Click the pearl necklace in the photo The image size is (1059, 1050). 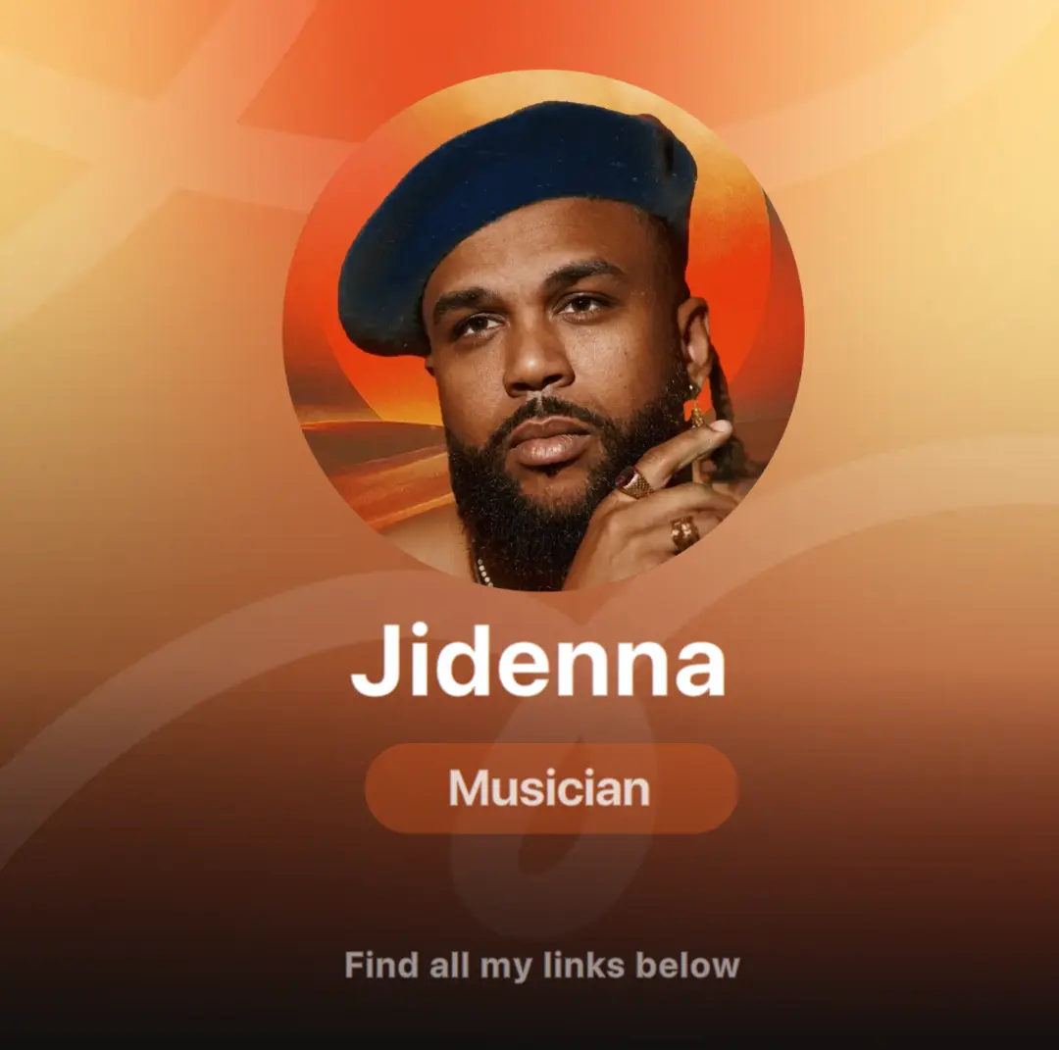point(483,572)
